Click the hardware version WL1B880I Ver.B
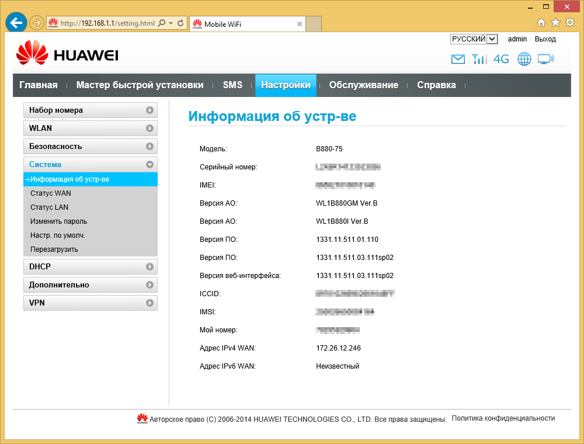This screenshot has width=584, height=444. [342, 221]
